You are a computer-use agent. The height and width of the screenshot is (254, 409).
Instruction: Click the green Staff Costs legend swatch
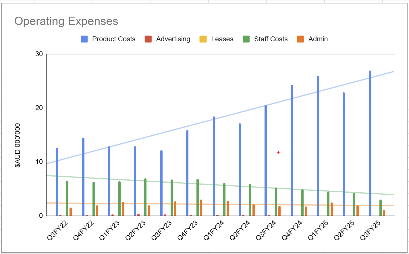pyautogui.click(x=246, y=39)
